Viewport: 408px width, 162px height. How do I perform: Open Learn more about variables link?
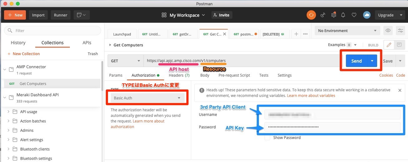point(311,95)
